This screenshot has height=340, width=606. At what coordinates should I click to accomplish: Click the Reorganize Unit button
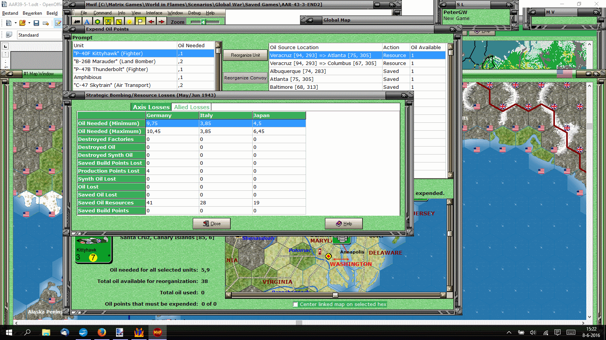[245, 55]
